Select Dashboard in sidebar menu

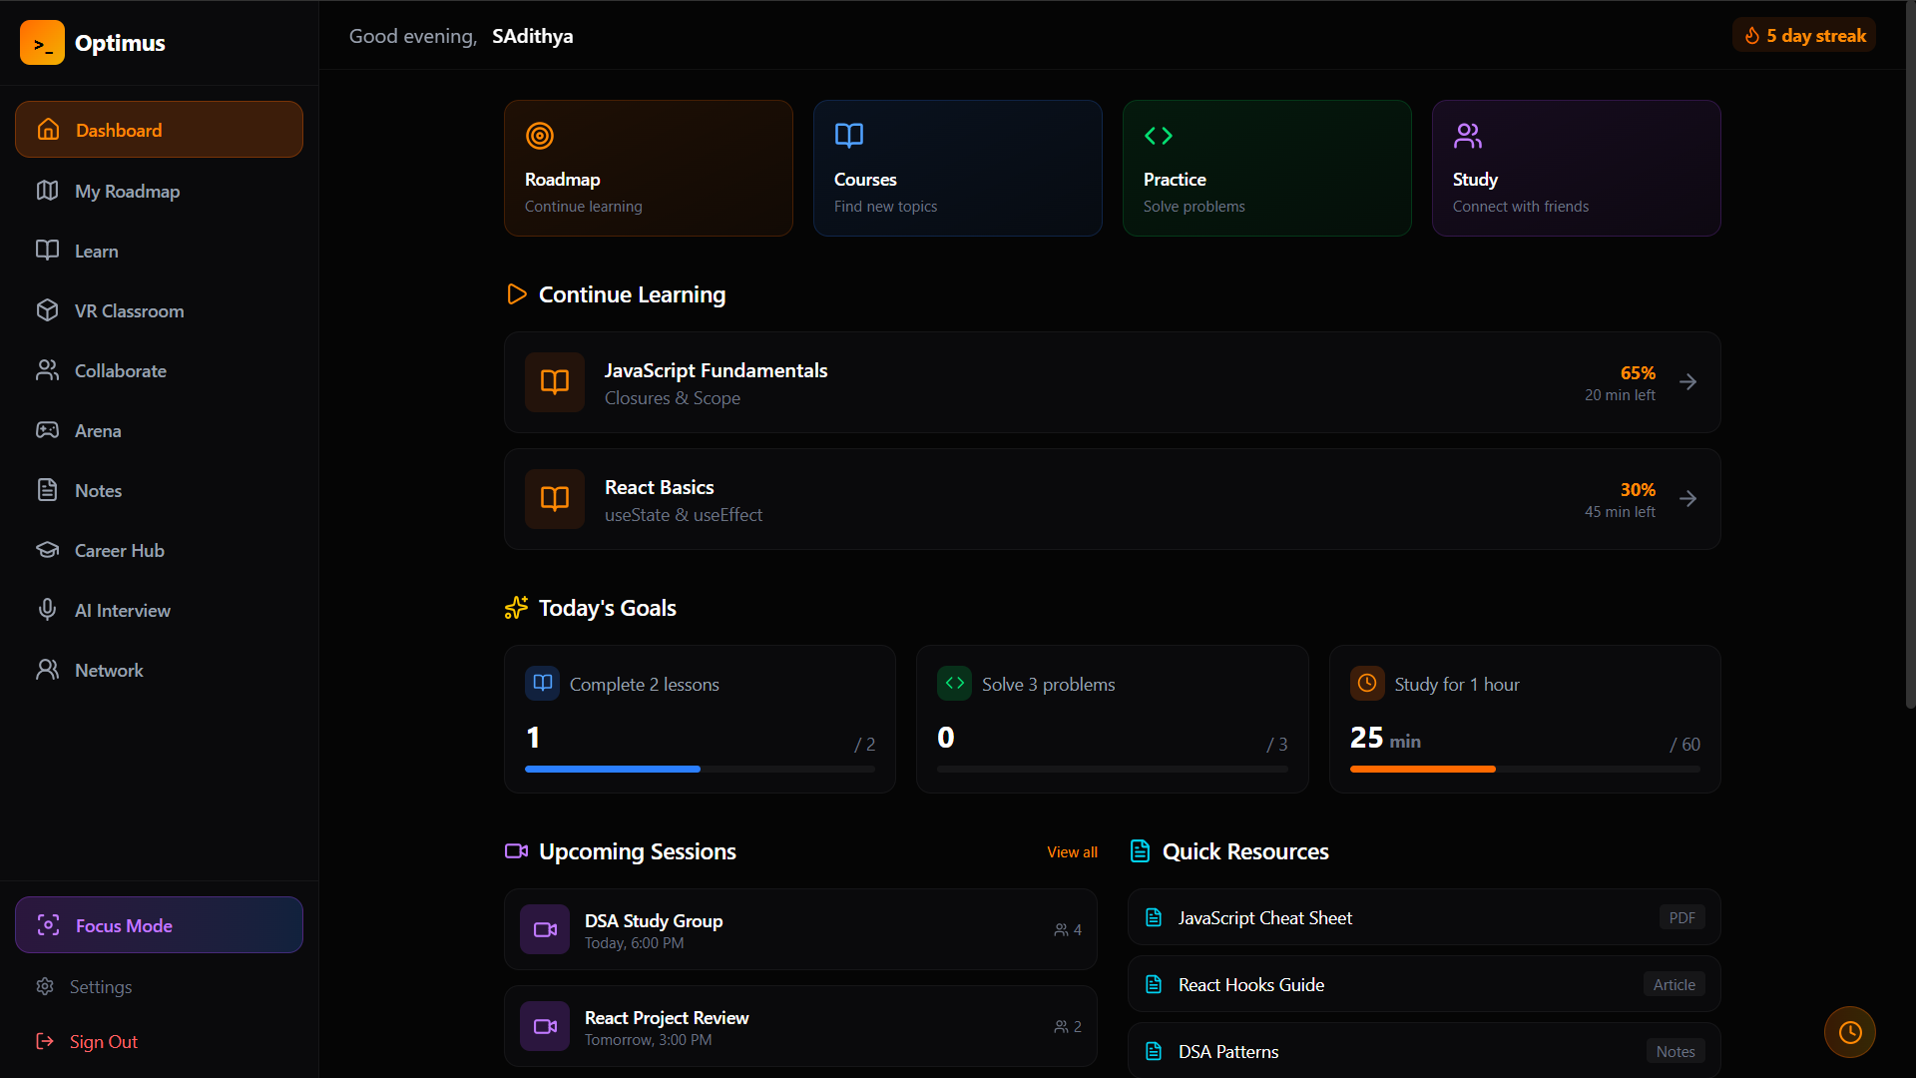pyautogui.click(x=159, y=130)
